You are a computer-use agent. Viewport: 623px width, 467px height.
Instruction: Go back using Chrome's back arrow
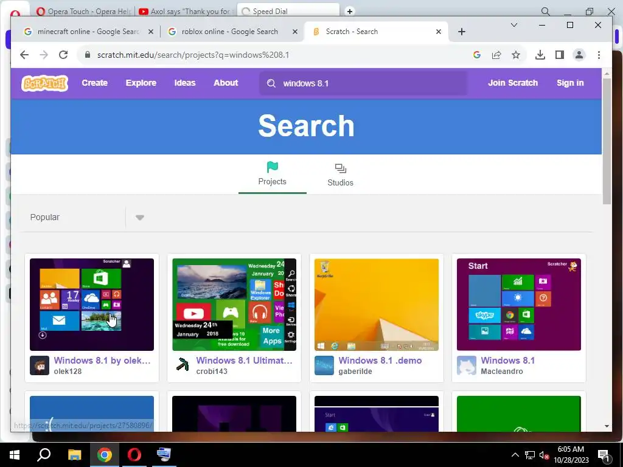[x=24, y=55]
